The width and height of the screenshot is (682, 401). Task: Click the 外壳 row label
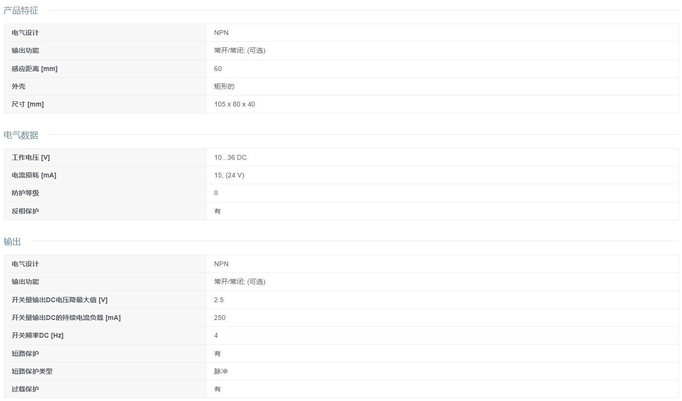click(18, 86)
